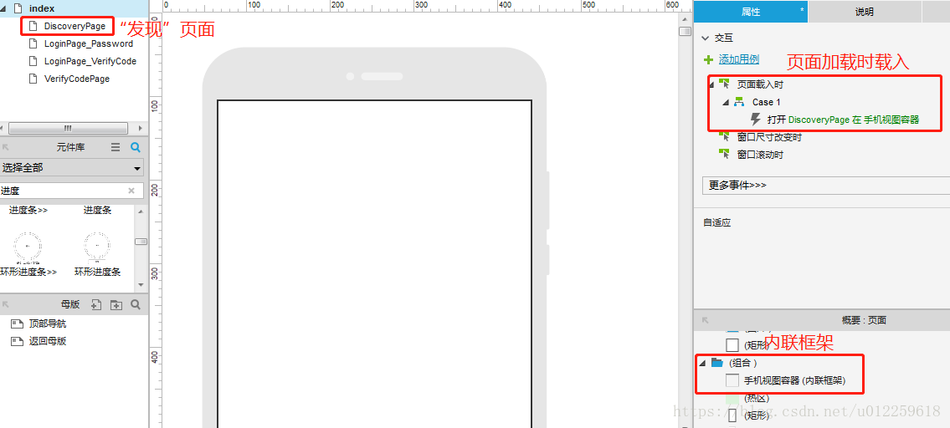Select the 顶部导航 master
The width and height of the screenshot is (950, 428).
point(47,324)
